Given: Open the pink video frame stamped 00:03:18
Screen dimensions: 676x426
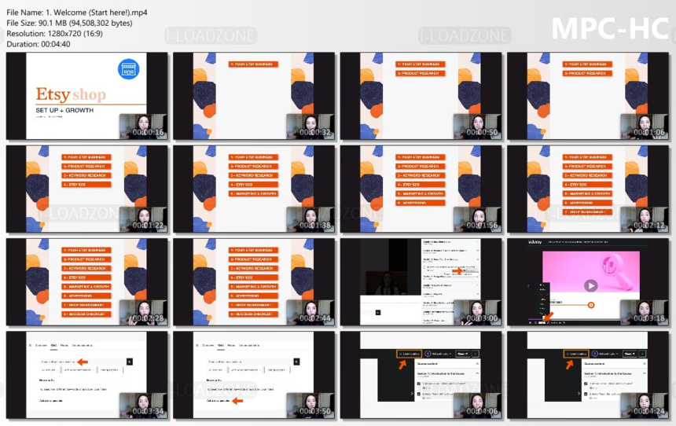Looking at the screenshot, I should coord(588,281).
